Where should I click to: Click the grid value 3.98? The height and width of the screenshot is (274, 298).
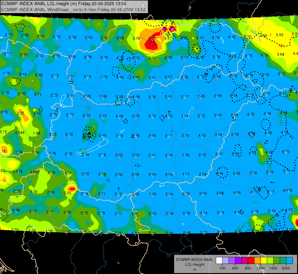pos(120,38)
